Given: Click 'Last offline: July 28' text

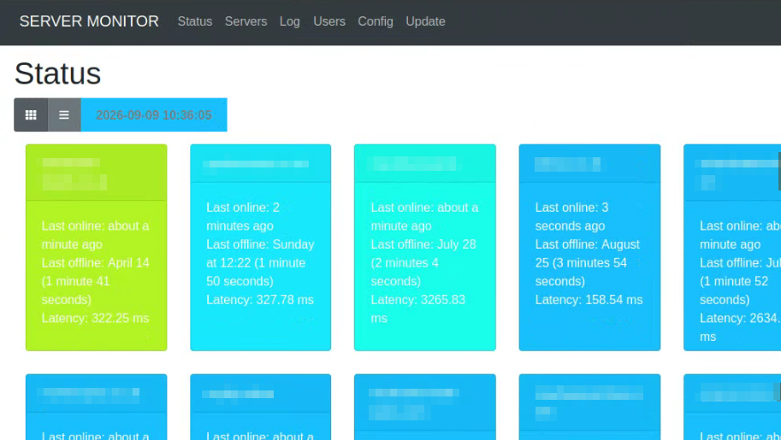Looking at the screenshot, I should (423, 244).
